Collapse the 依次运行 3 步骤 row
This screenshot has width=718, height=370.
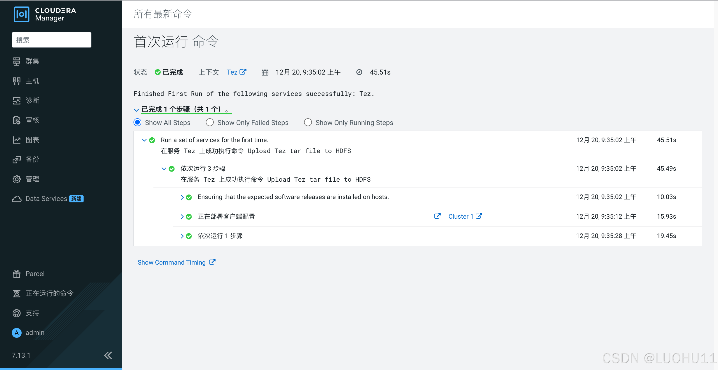[x=164, y=169]
